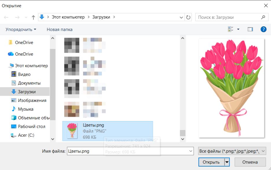Toggle the preview pane icon
Viewport: 271px width, 170px height.
point(250,29)
